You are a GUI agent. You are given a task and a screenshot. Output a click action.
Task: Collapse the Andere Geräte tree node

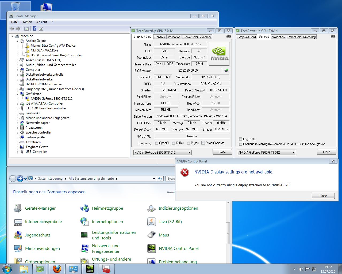coord(18,41)
